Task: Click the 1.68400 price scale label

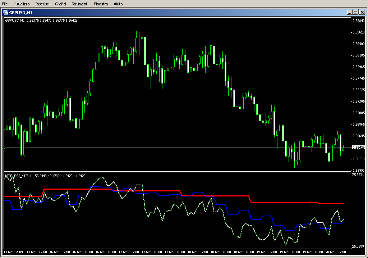Action: tap(359, 44)
